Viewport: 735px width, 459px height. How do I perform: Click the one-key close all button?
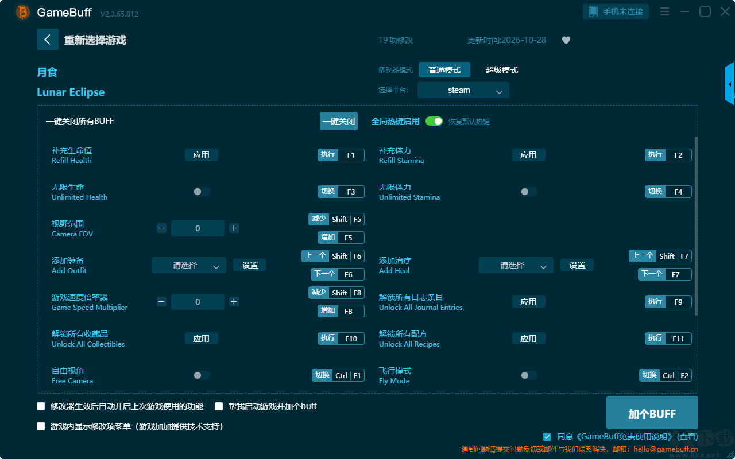[x=339, y=121]
